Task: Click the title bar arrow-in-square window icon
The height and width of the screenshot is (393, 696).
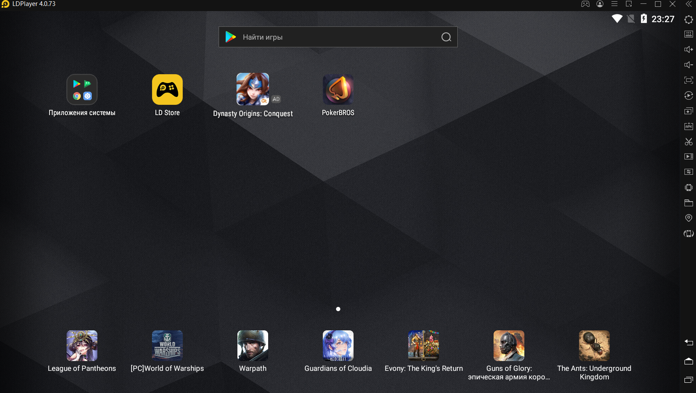Action: [x=629, y=4]
